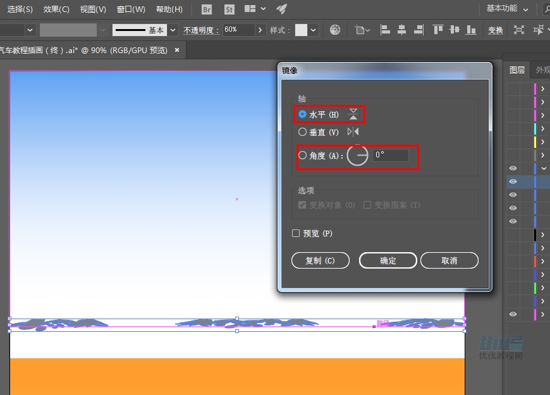Enable the 预览 (P) preview checkbox
Viewport: 550px width, 395px height.
coord(296,233)
